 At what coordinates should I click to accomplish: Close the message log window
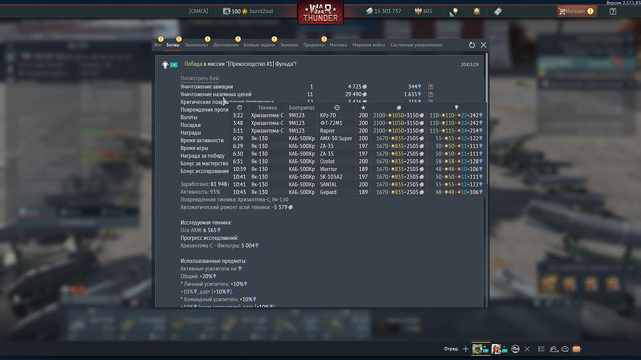(483, 45)
